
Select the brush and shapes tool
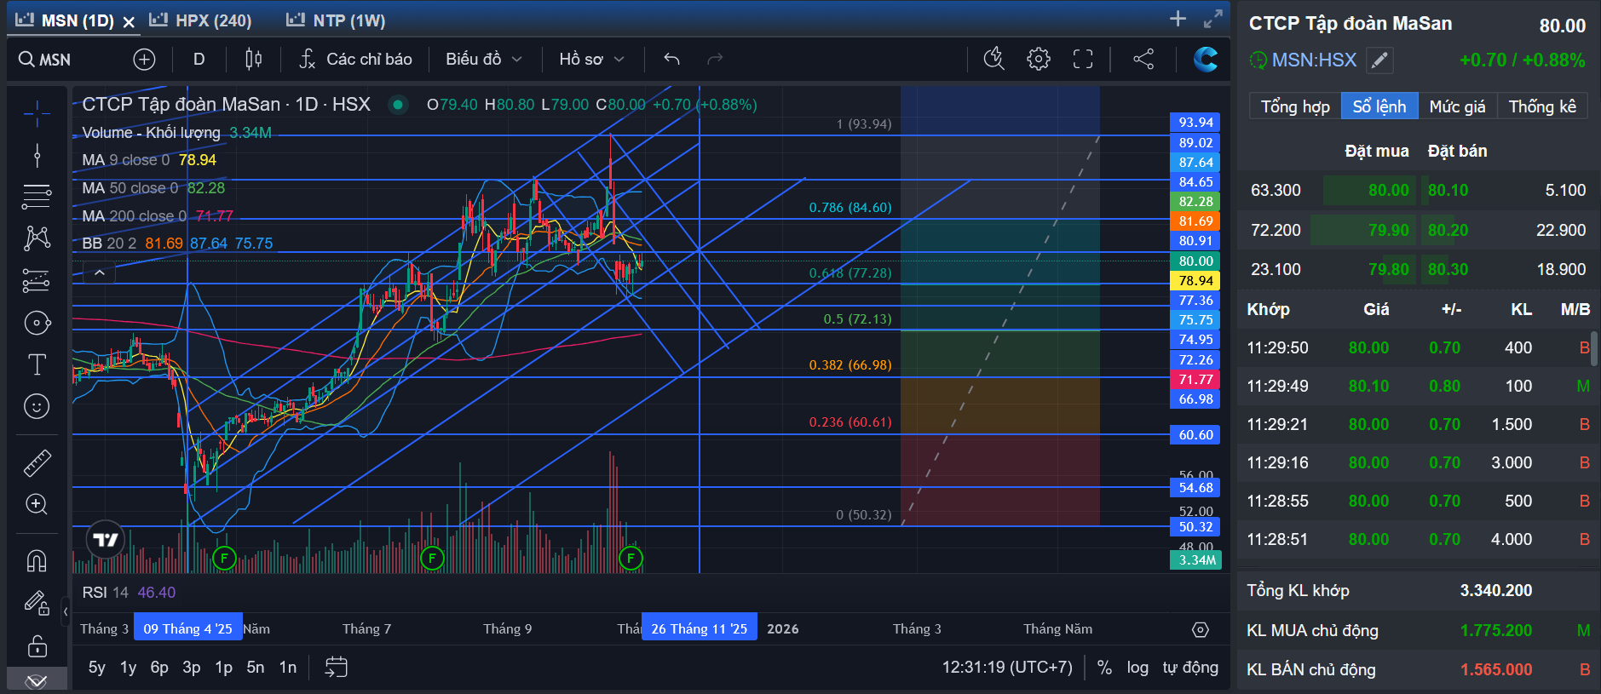click(x=37, y=323)
